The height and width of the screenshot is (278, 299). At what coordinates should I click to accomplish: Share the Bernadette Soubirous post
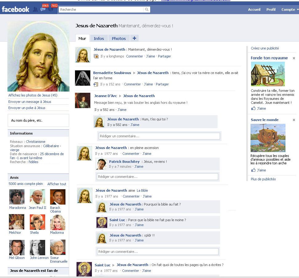pos(162,84)
